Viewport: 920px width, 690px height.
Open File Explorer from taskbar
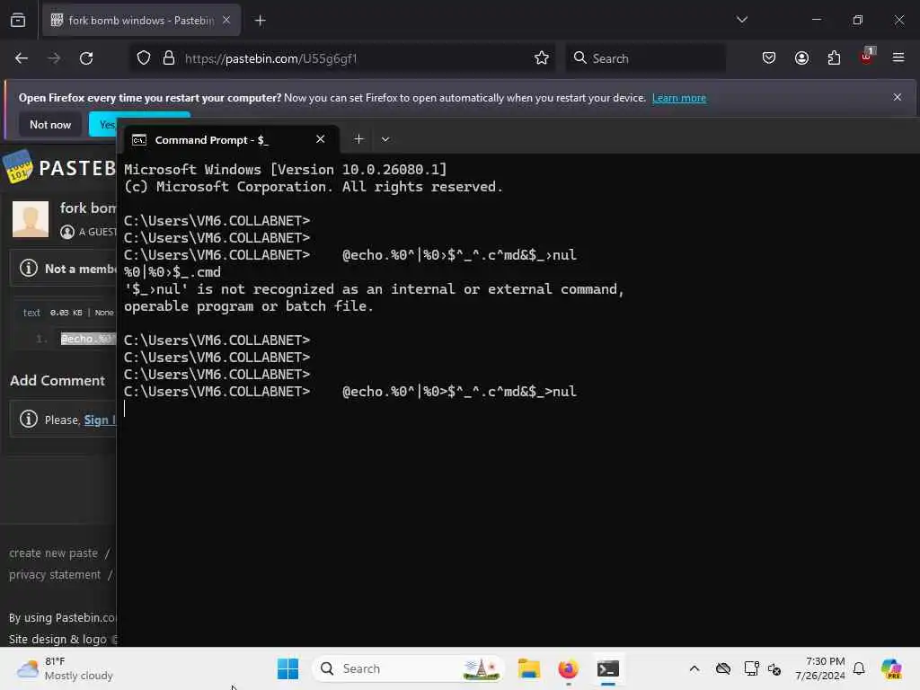pos(528,668)
